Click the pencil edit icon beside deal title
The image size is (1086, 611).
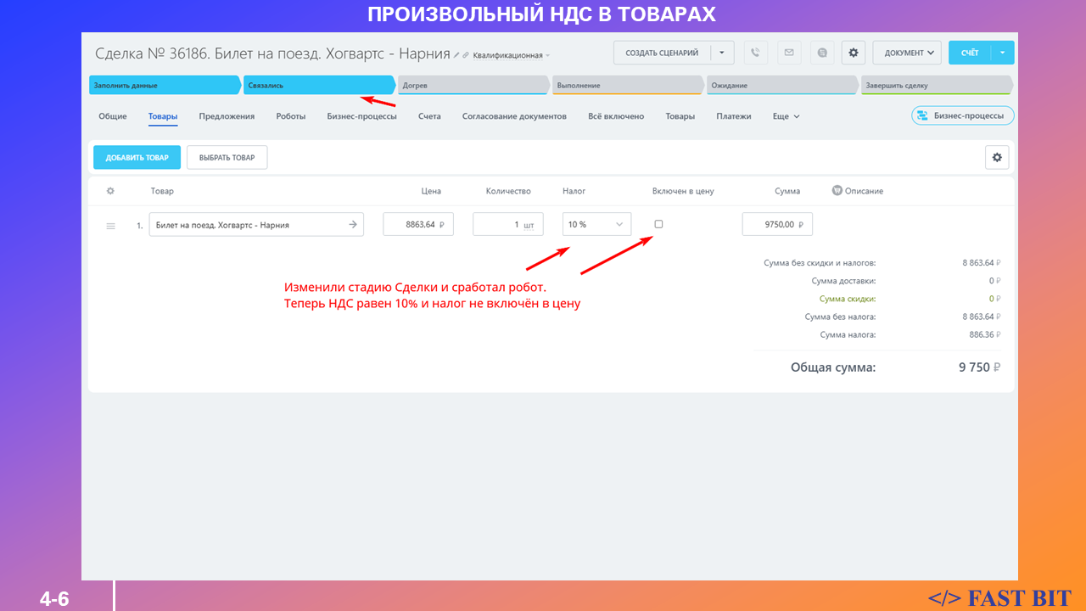456,55
